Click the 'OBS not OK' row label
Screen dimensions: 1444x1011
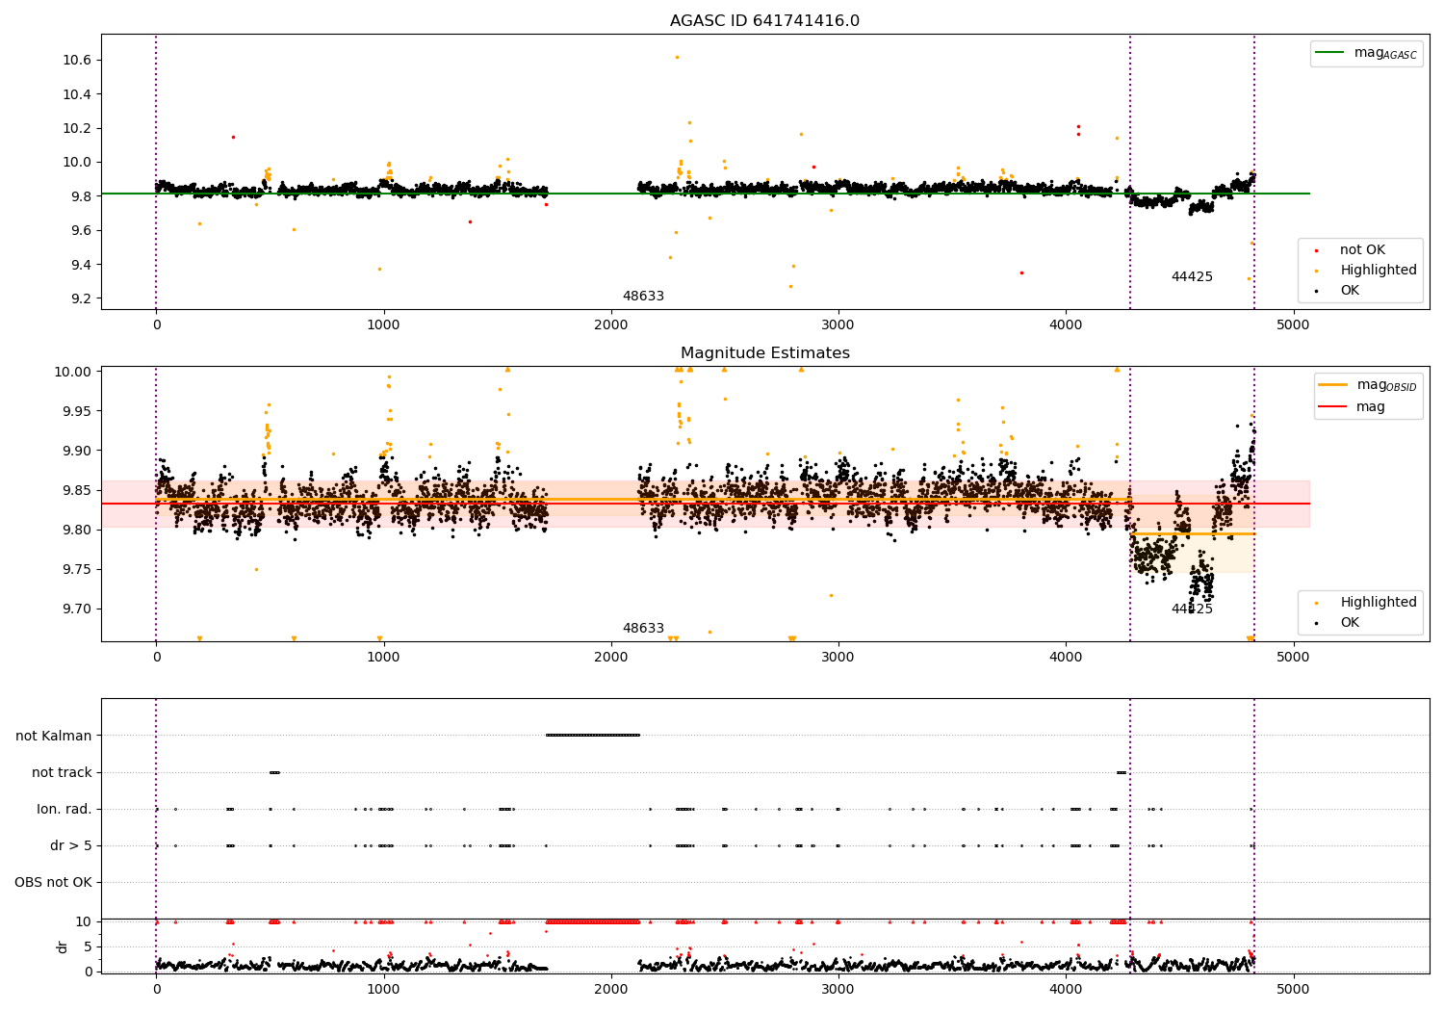(54, 883)
